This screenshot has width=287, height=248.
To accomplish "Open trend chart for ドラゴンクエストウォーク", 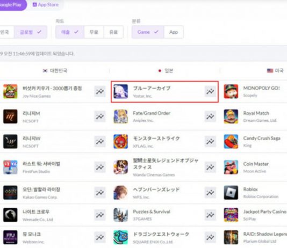I will pos(210,237).
